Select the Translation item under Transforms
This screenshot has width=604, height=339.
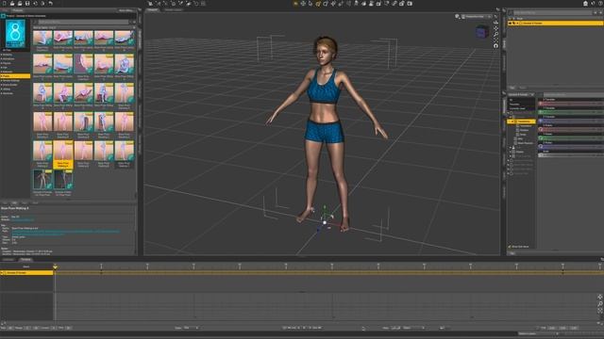coord(526,125)
